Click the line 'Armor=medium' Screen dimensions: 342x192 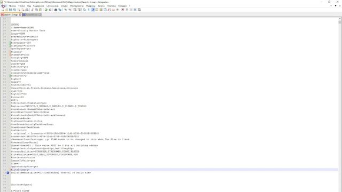(19, 61)
